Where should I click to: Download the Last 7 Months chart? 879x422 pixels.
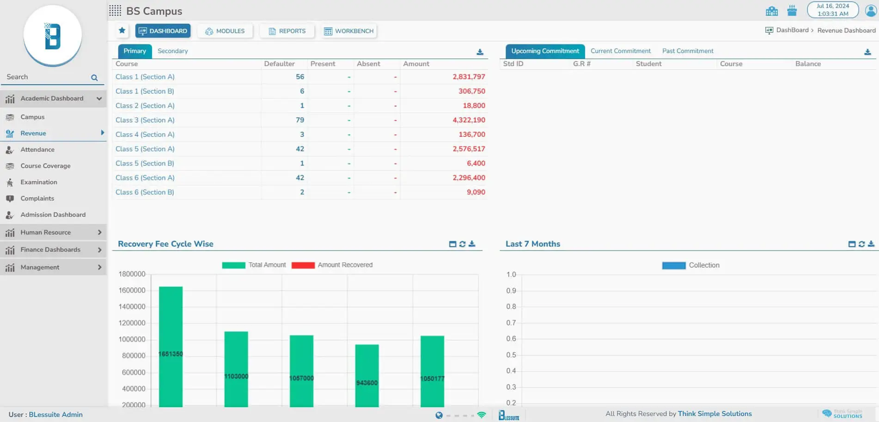click(x=871, y=244)
